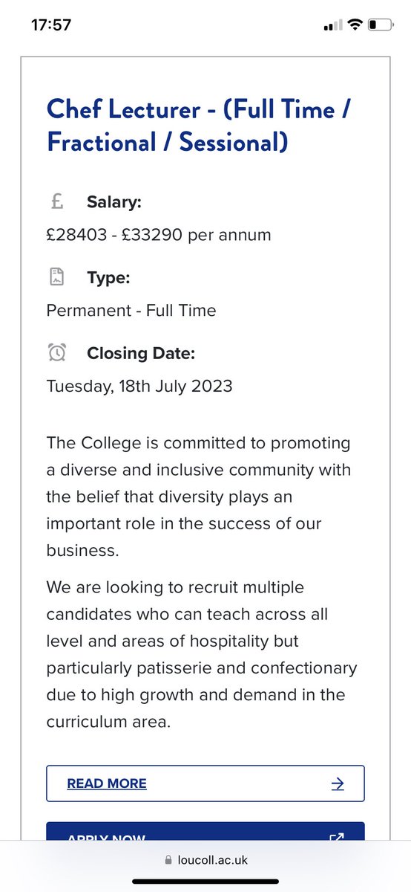Click the APPLY NOW button
This screenshot has height=892, width=411.
pos(205,833)
